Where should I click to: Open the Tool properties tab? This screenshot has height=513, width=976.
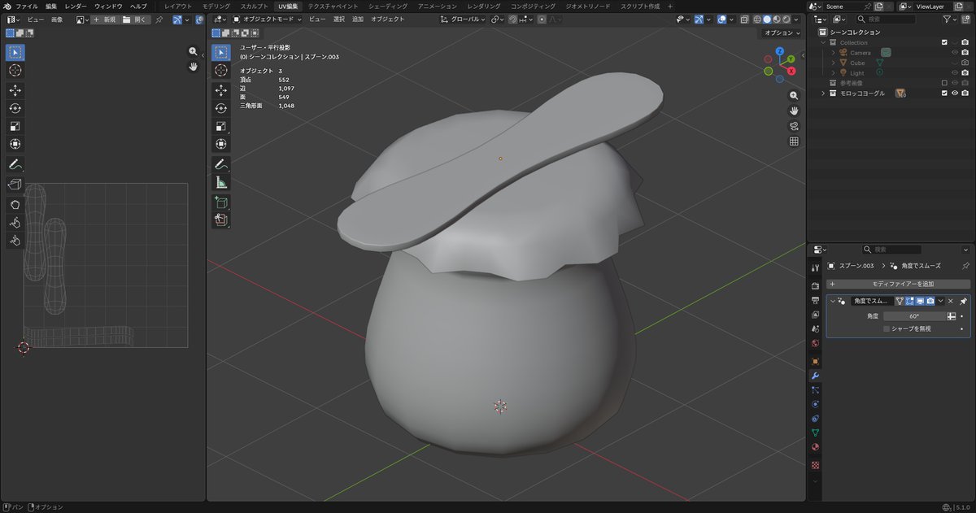(815, 268)
